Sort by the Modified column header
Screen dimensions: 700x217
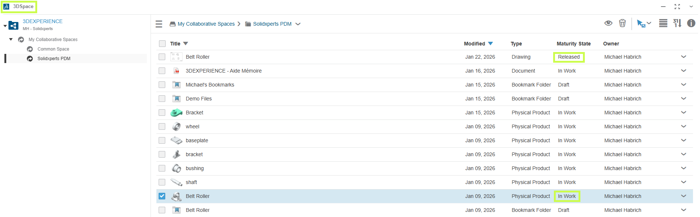click(x=474, y=44)
